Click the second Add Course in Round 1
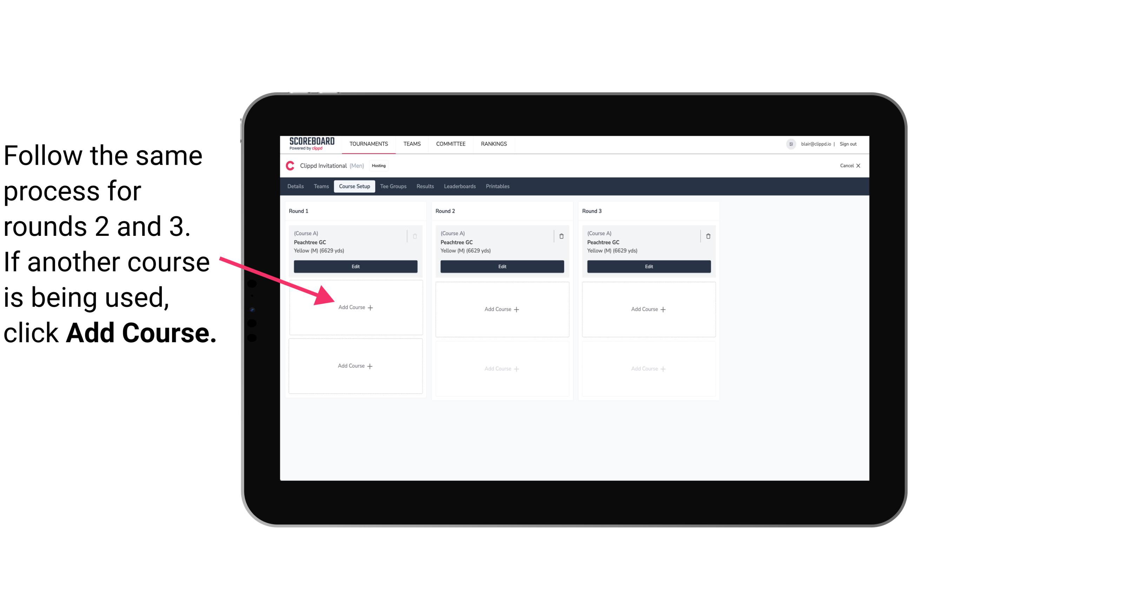1145x616 pixels. click(x=356, y=365)
